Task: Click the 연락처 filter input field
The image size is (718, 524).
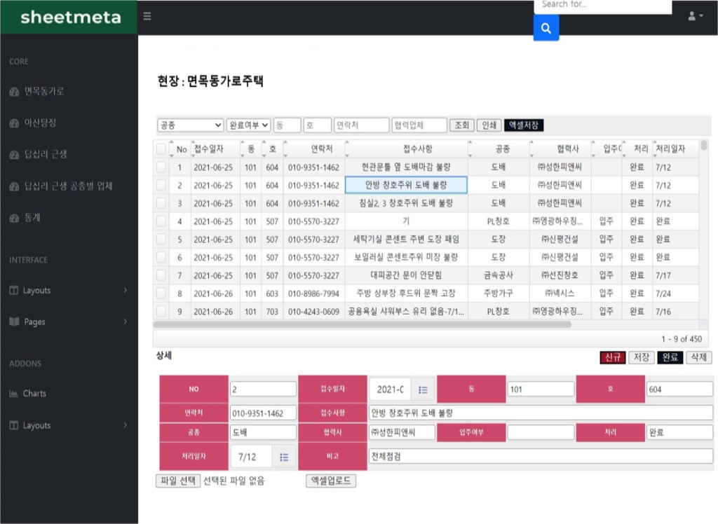Action: 361,125
